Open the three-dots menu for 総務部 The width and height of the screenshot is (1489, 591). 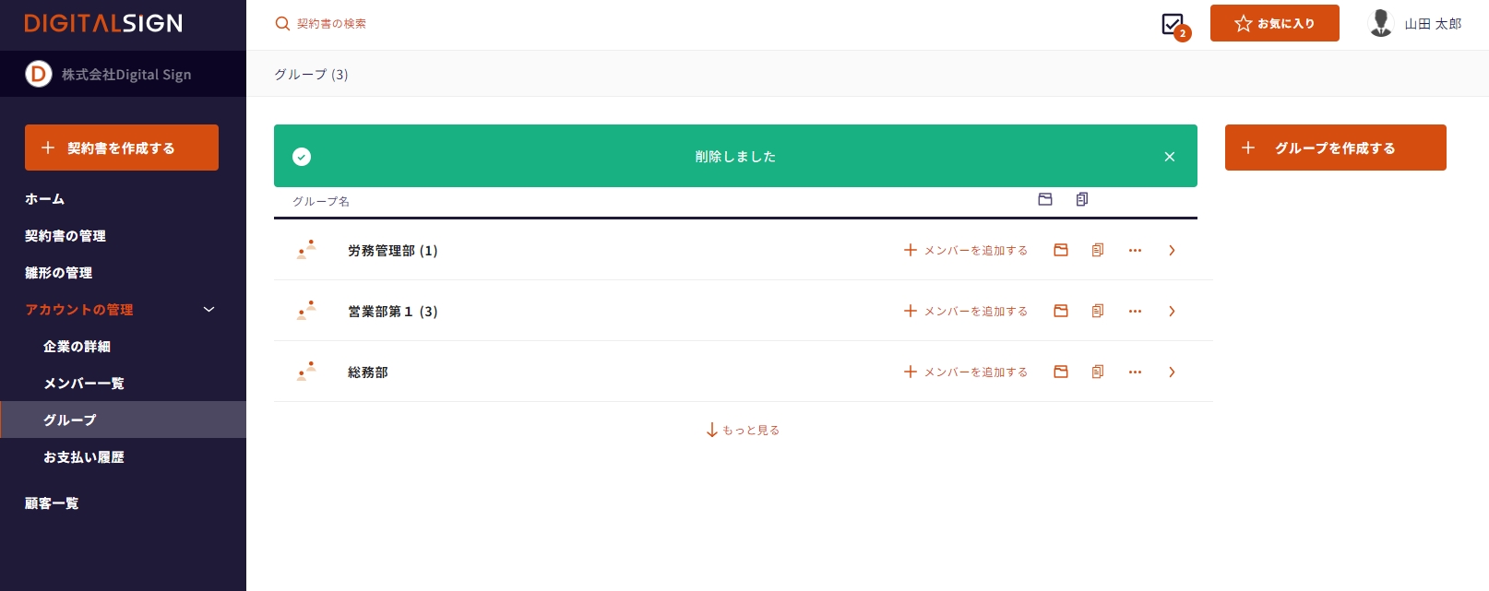[1135, 372]
